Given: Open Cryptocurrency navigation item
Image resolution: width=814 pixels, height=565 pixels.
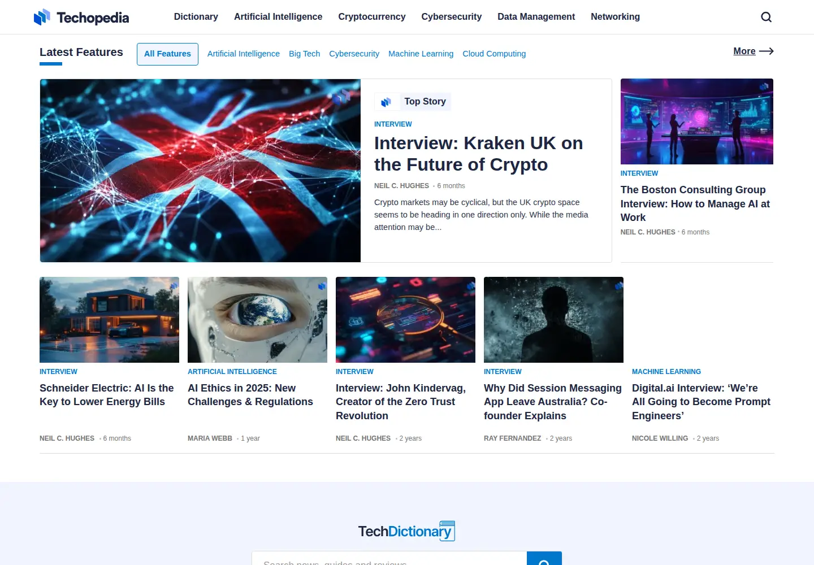Looking at the screenshot, I should tap(372, 17).
